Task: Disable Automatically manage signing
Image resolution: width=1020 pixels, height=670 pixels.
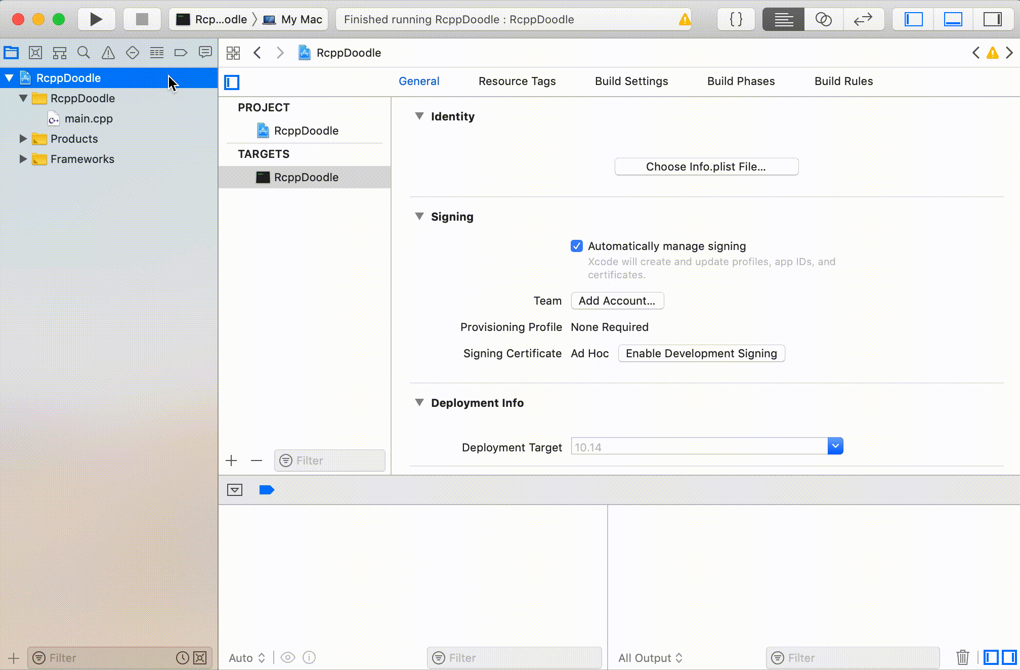Action: point(577,246)
